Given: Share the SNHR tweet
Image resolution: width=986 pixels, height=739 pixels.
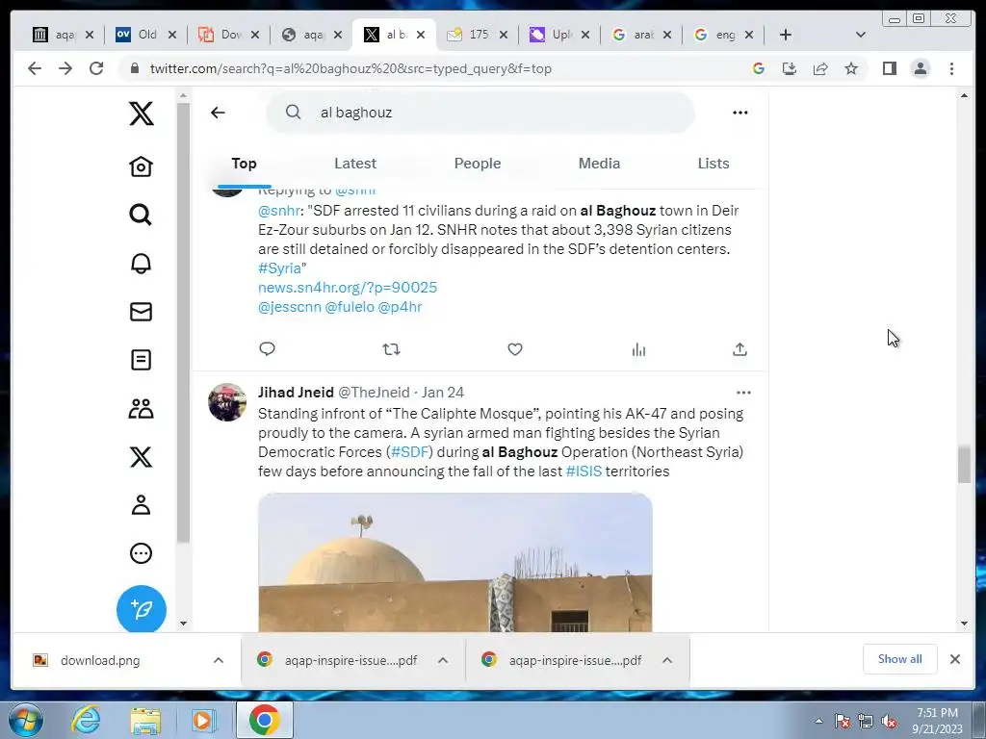Looking at the screenshot, I should click(x=740, y=349).
